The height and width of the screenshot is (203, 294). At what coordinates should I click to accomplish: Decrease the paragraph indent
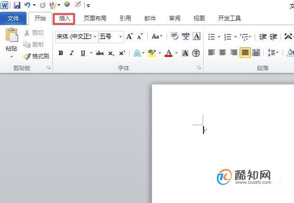point(263,37)
